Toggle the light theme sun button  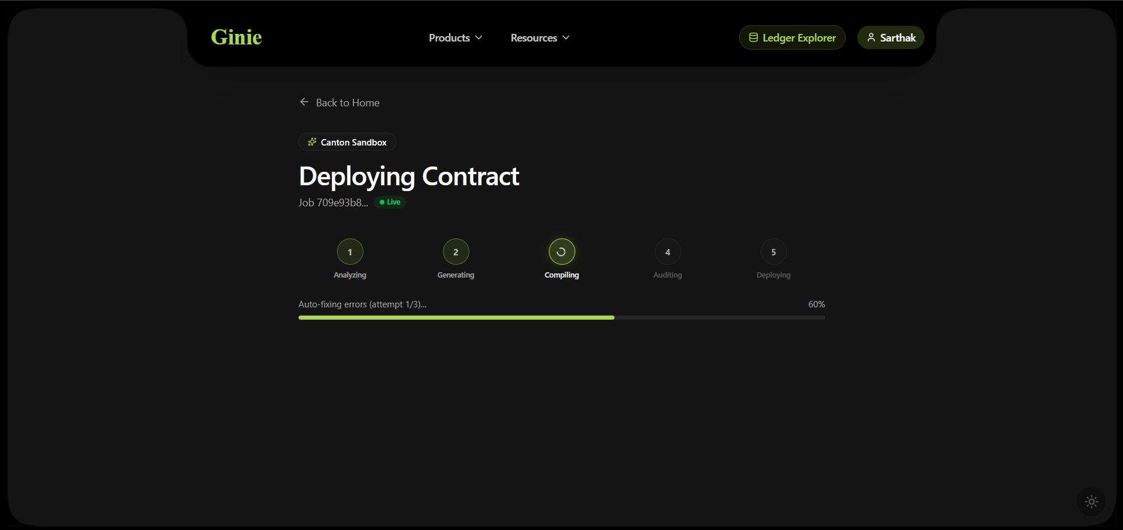[x=1091, y=501]
